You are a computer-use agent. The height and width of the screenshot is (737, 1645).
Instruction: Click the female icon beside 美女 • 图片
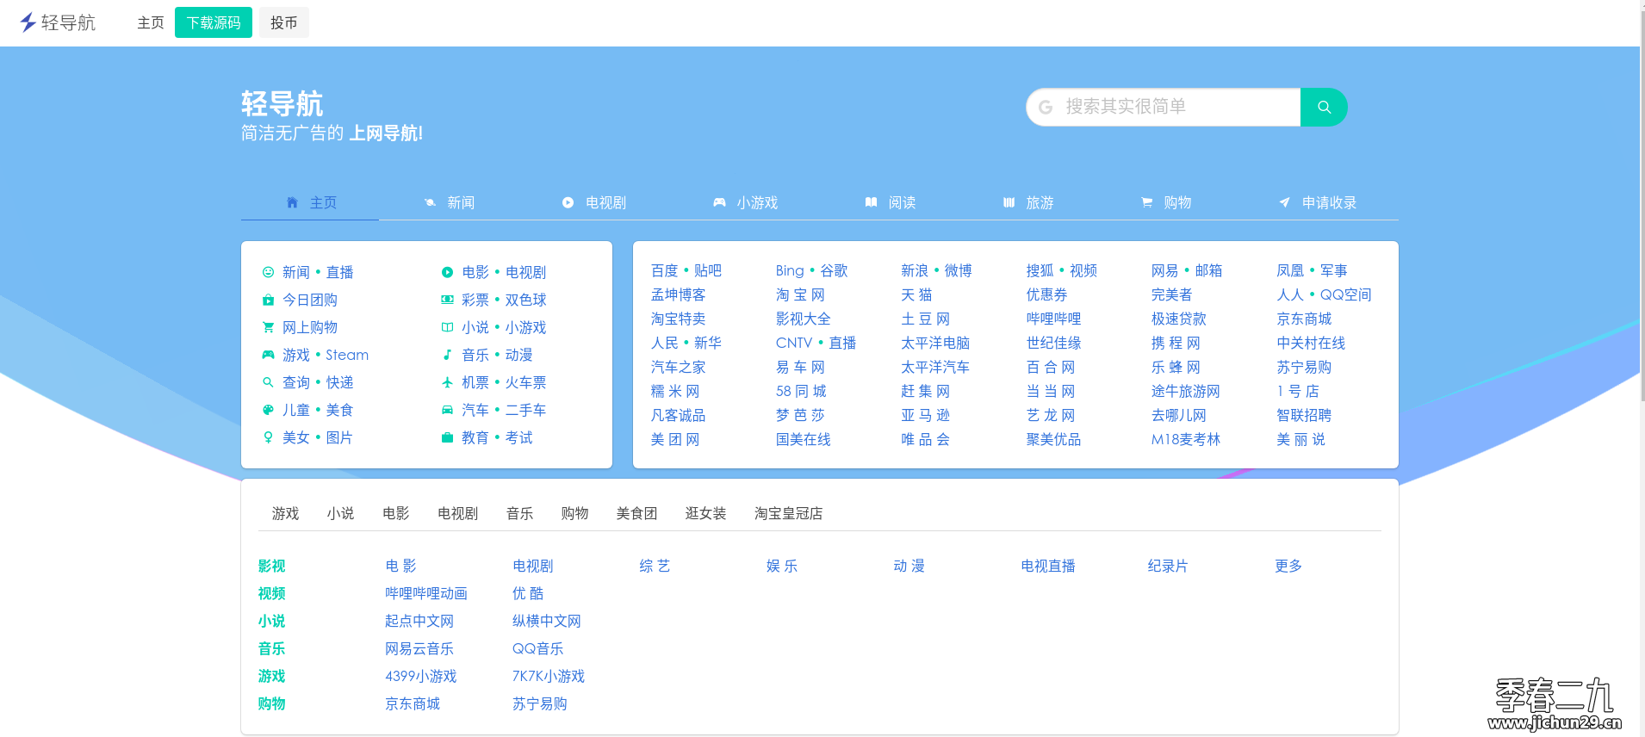pyautogui.click(x=268, y=437)
